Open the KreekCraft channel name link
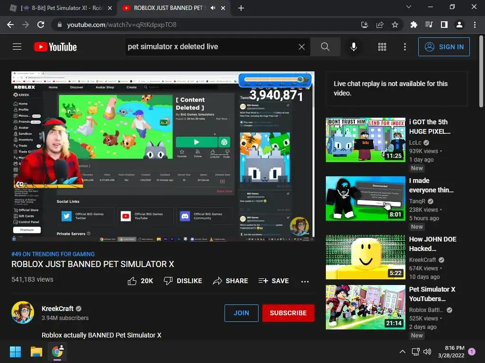The image size is (485, 363). pos(57,309)
